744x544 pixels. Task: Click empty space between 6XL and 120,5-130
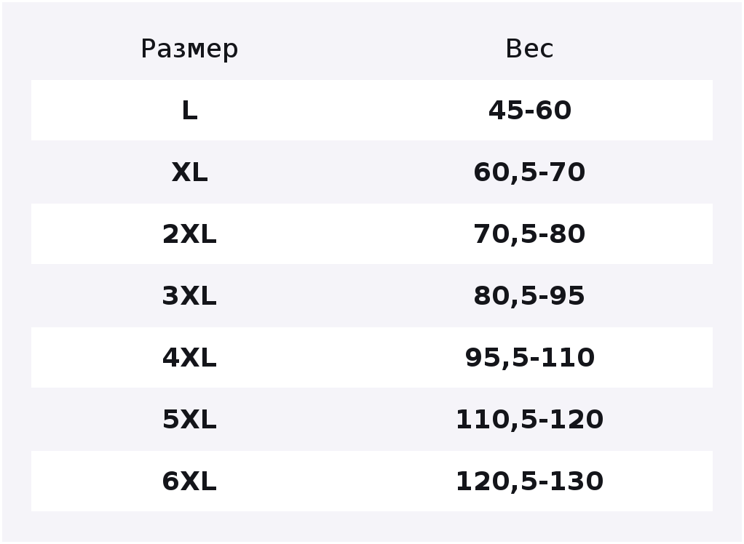[336, 481]
